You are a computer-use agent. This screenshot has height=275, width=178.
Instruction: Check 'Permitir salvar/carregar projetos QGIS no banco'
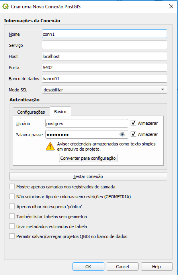[x=12, y=236]
